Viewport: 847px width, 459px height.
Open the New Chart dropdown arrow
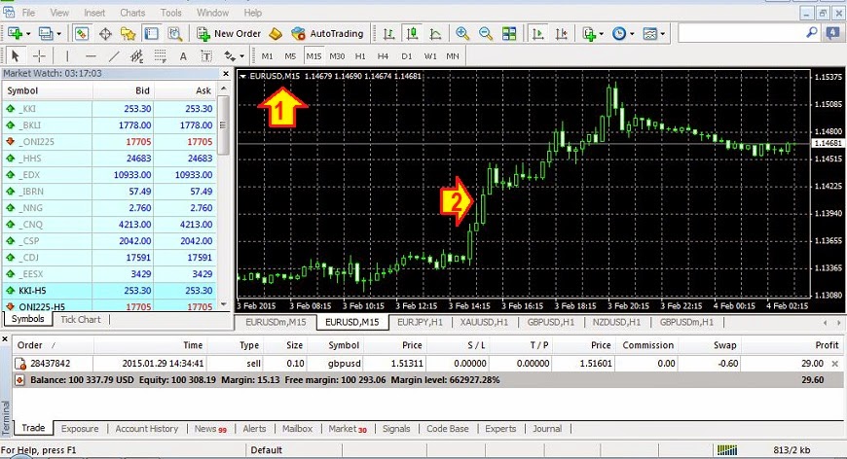pos(29,33)
